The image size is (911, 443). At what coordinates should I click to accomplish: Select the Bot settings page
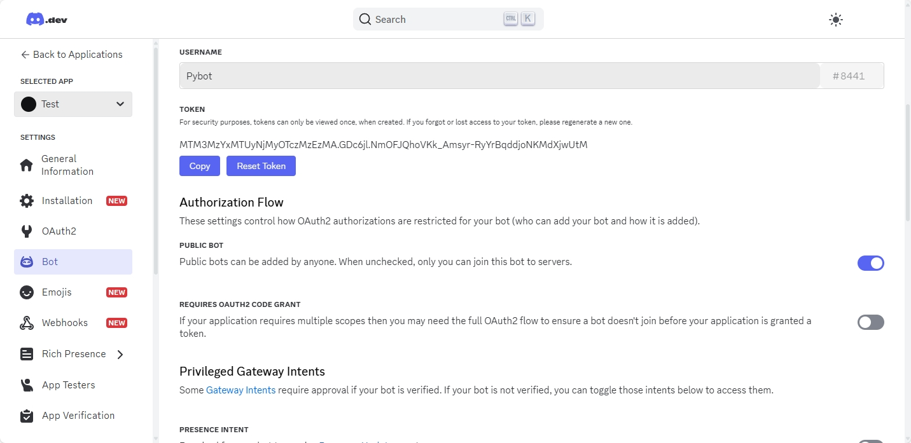tap(73, 262)
